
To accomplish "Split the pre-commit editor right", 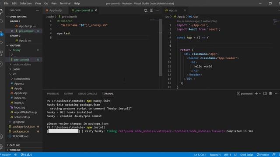I will click(x=151, y=10).
